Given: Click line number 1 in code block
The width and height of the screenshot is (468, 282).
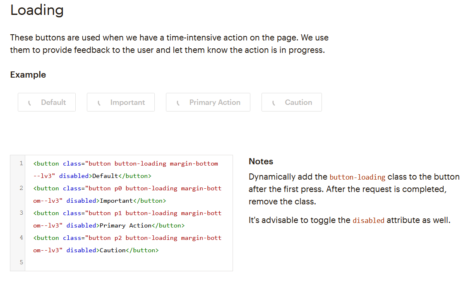Looking at the screenshot, I should (x=22, y=163).
